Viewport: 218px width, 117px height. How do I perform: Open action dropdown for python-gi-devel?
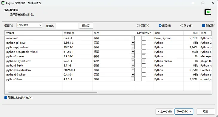pos(133,43)
